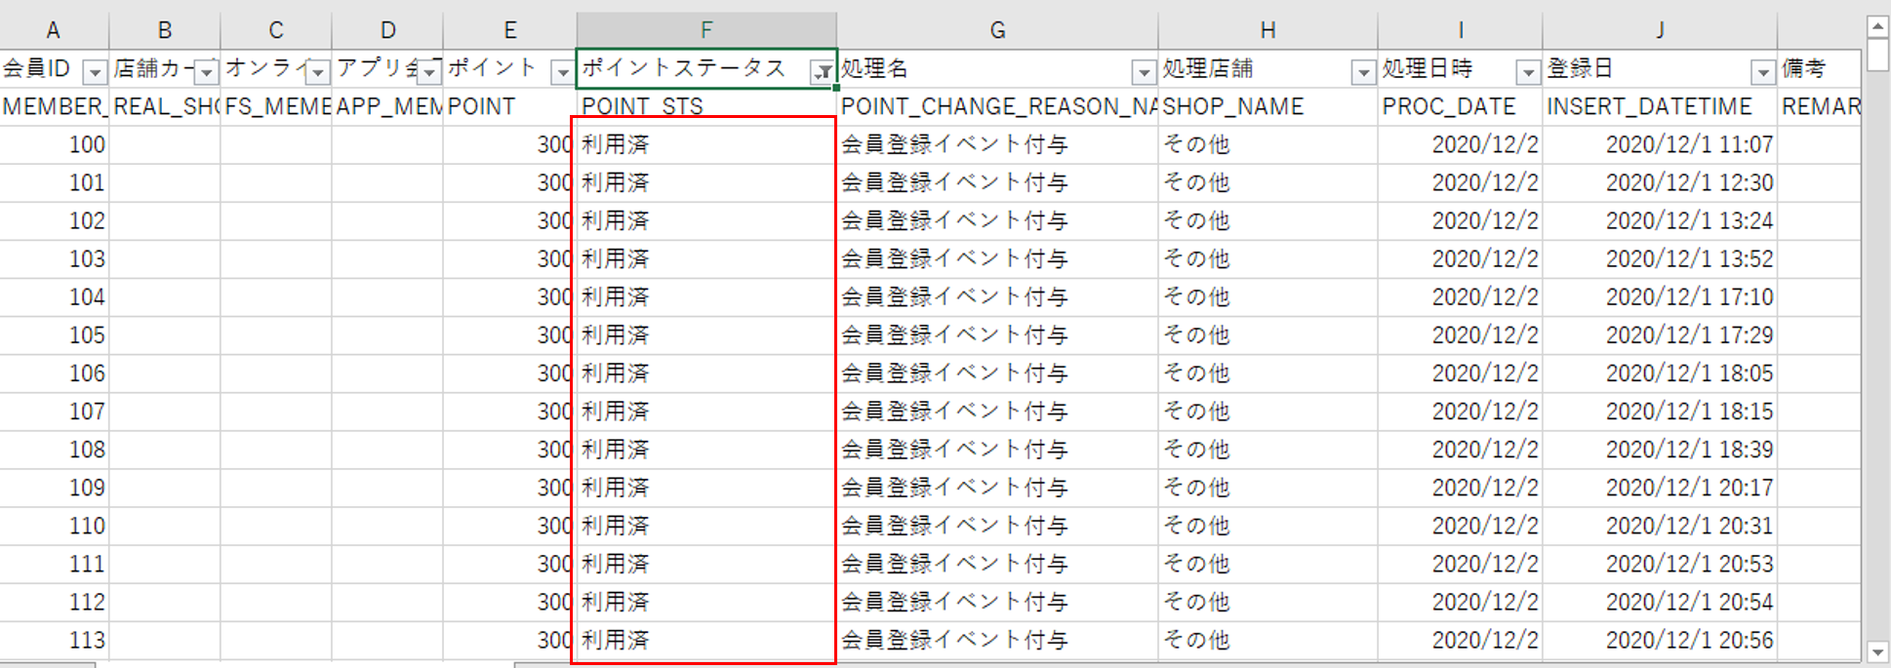The width and height of the screenshot is (1891, 668).
Task: Open the 処理店舗 filter arrow
Action: pyautogui.click(x=1363, y=72)
